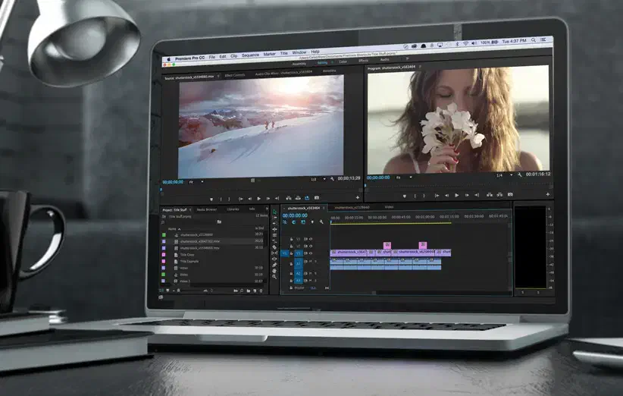Click the trash icon in Project panel
The height and width of the screenshot is (396, 623).
[x=260, y=291]
